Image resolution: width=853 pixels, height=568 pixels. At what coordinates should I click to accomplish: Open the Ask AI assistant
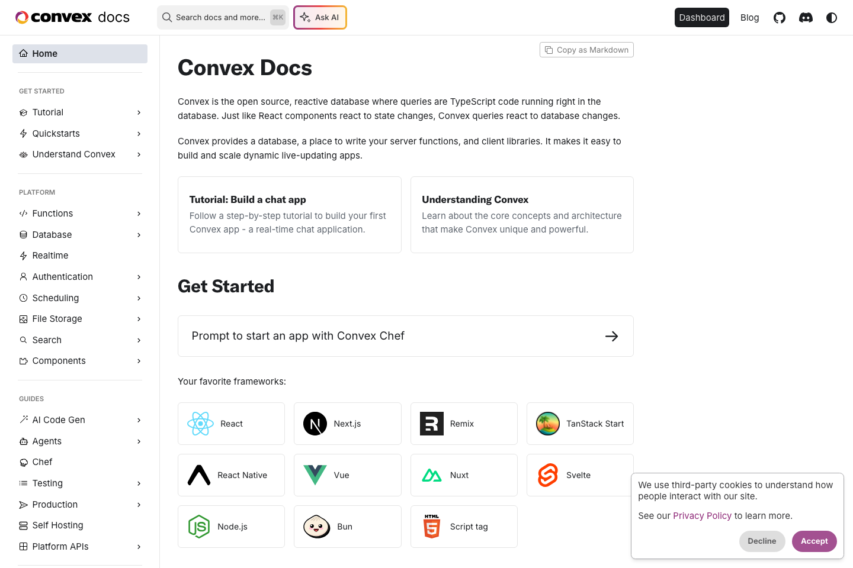320,17
